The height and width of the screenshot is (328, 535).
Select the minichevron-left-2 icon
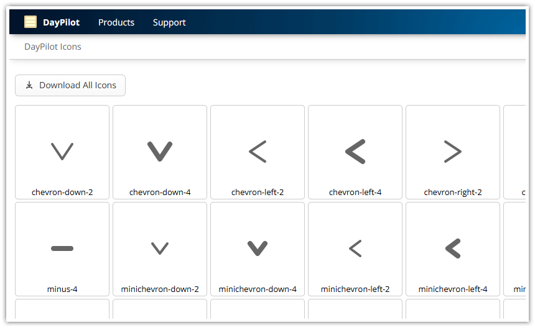[355, 248]
